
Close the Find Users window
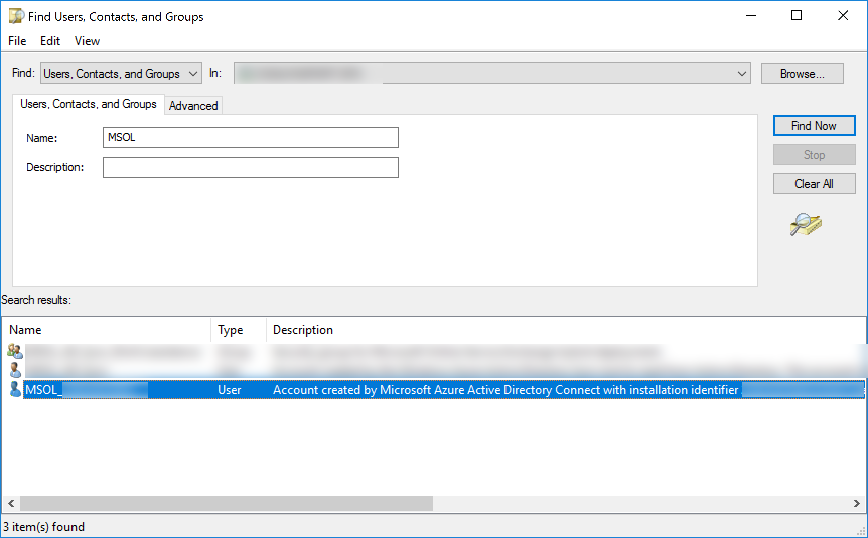point(843,16)
